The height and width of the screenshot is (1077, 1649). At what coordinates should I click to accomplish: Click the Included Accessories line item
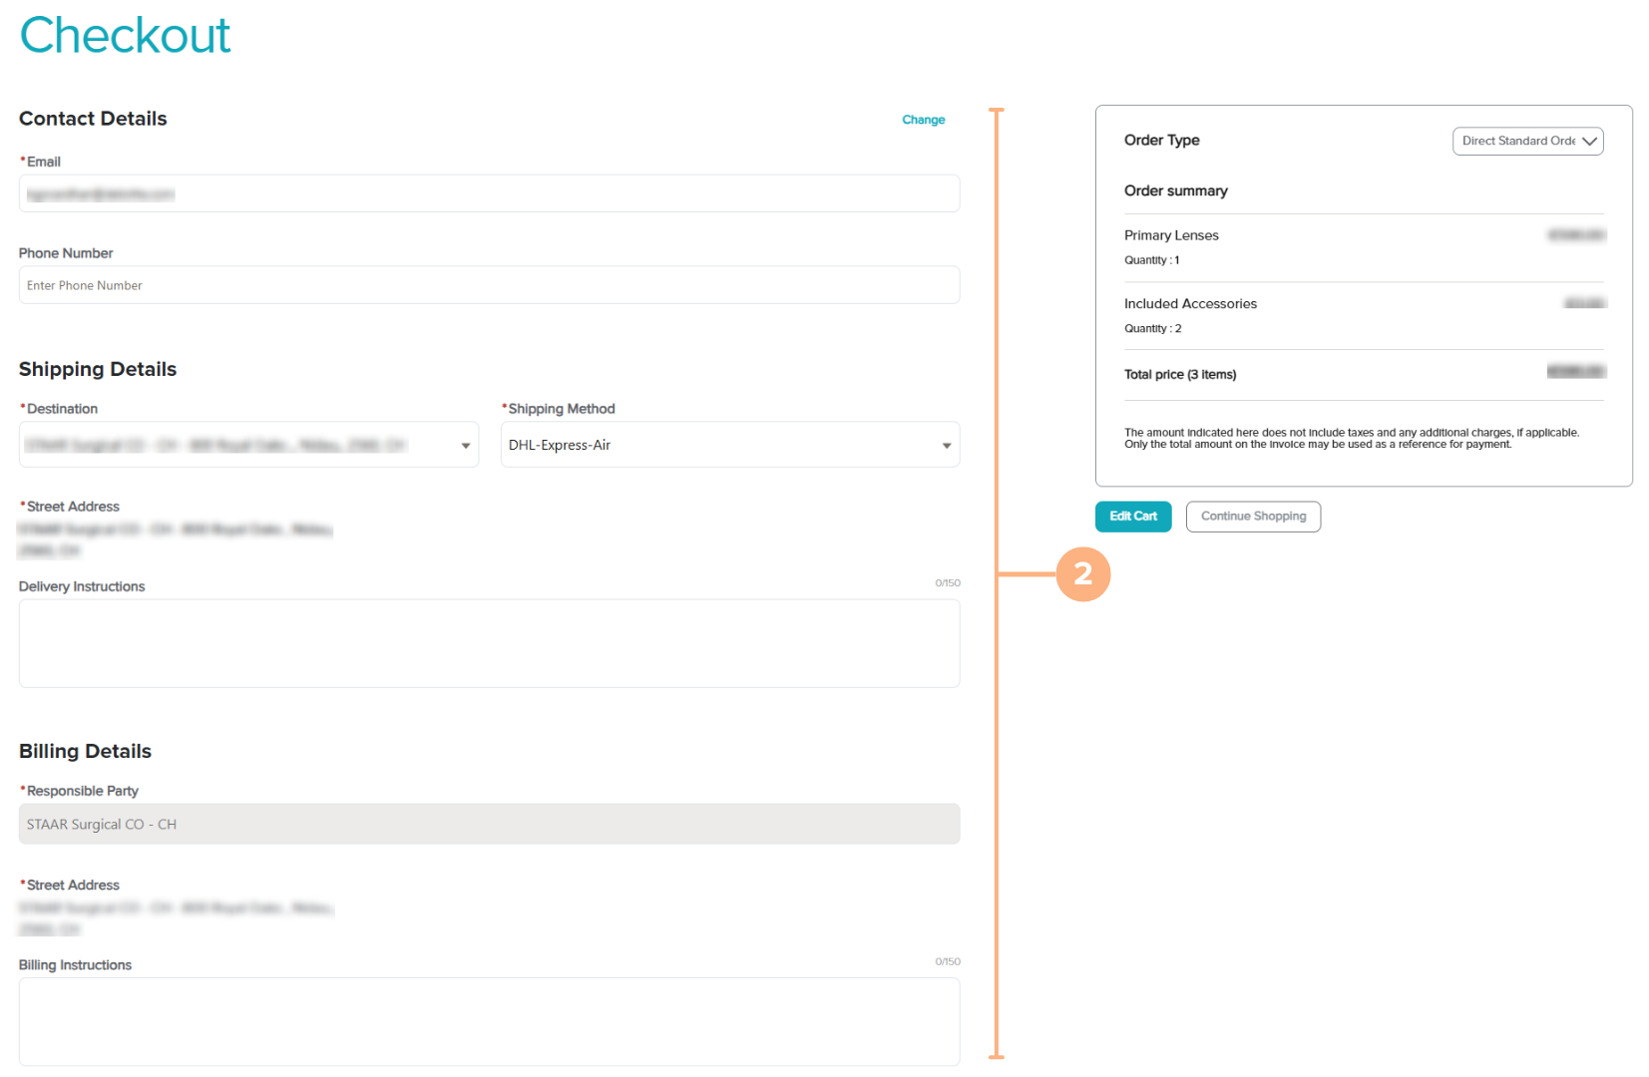click(1190, 304)
